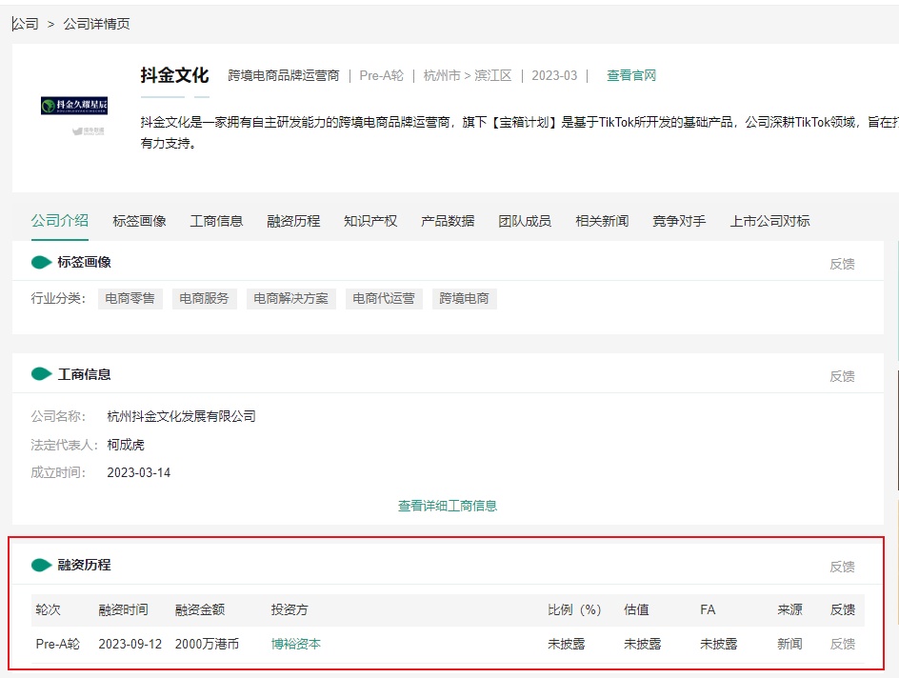Show the 竞争对手 tab
This screenshot has height=678, width=899.
(x=679, y=221)
